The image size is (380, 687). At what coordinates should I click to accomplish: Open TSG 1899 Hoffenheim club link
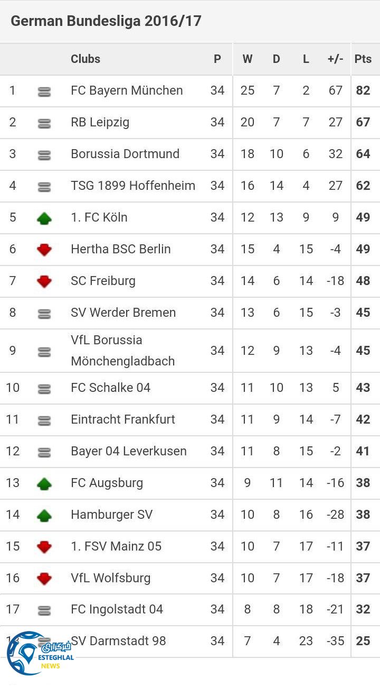point(133,186)
